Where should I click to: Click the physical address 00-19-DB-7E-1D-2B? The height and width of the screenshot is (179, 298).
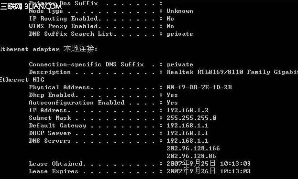point(199,87)
